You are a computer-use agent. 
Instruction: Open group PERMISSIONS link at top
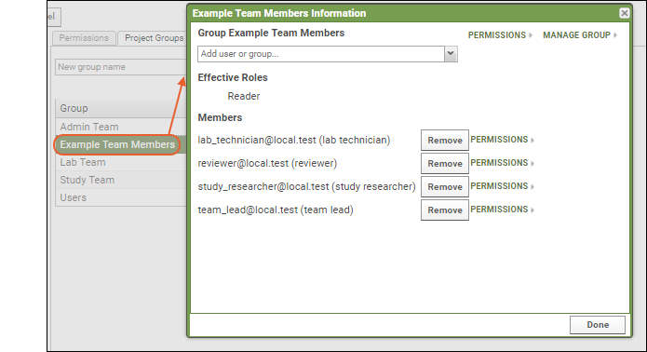pos(500,35)
